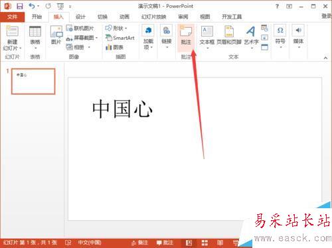This screenshot has width=332, height=248.
Task: Insert a 图表 Chart
Action: [x=114, y=47]
